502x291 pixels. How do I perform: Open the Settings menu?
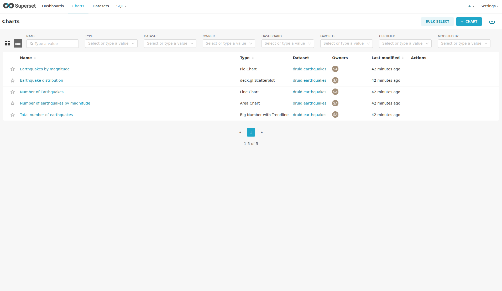tap(489, 6)
